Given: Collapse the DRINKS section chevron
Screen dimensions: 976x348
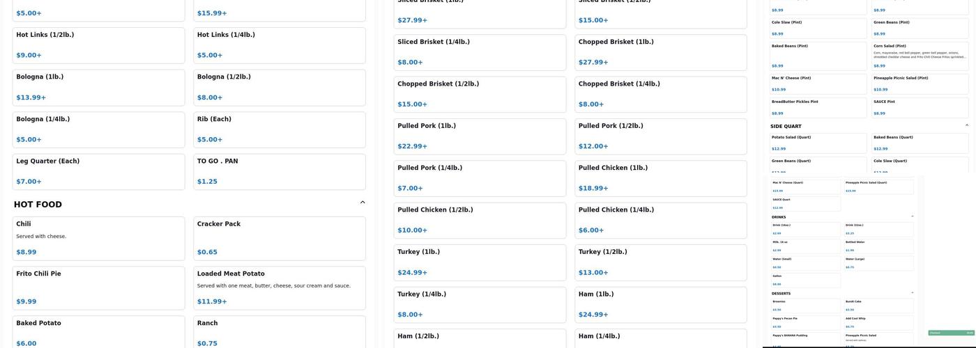Looking at the screenshot, I should click(913, 216).
